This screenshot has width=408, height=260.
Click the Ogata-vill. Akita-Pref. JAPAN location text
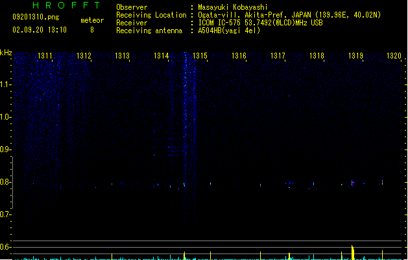pos(289,15)
